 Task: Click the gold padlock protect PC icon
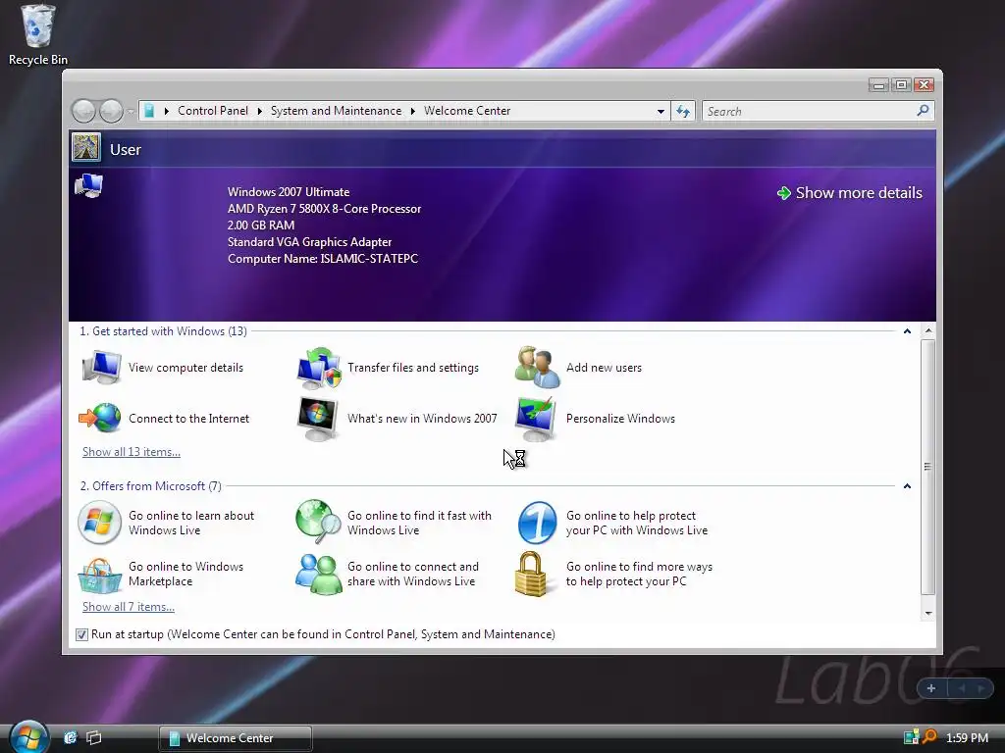point(531,574)
